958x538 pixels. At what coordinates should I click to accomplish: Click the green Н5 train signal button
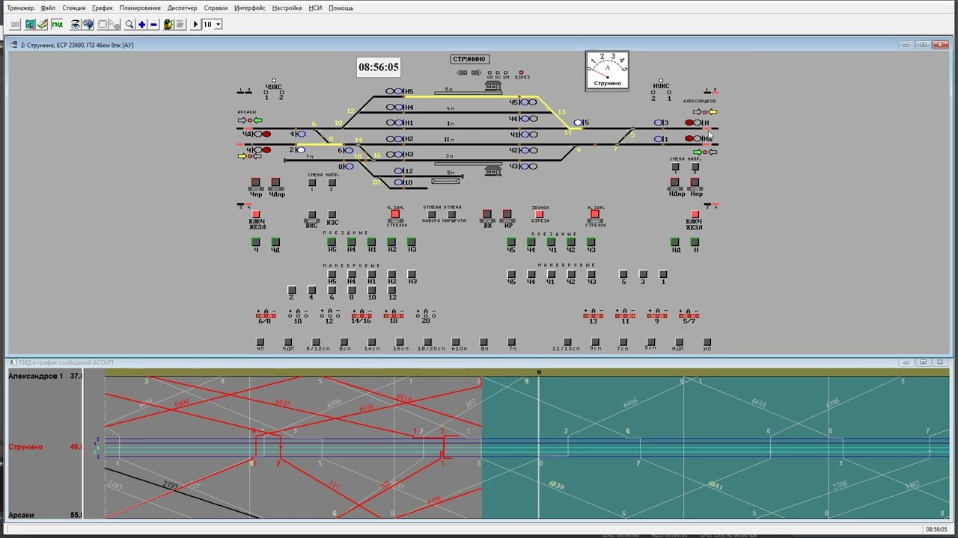click(x=332, y=242)
